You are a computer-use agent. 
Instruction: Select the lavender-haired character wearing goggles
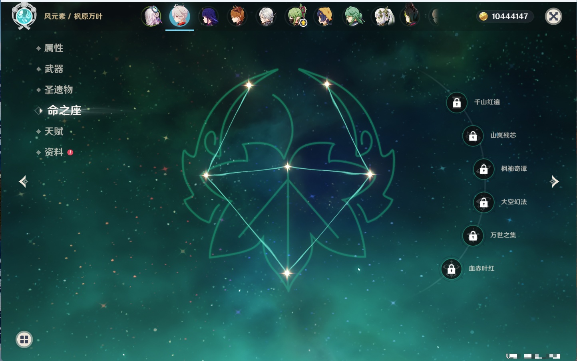[x=152, y=17]
